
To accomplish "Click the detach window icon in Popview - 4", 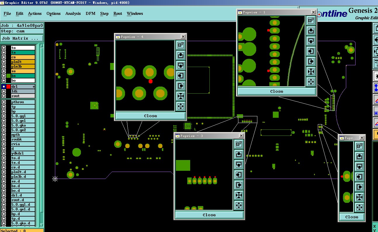I will tap(181, 45).
